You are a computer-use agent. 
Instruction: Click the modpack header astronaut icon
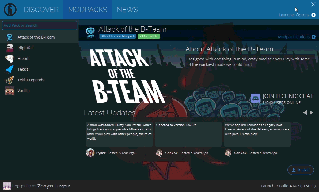90,33
